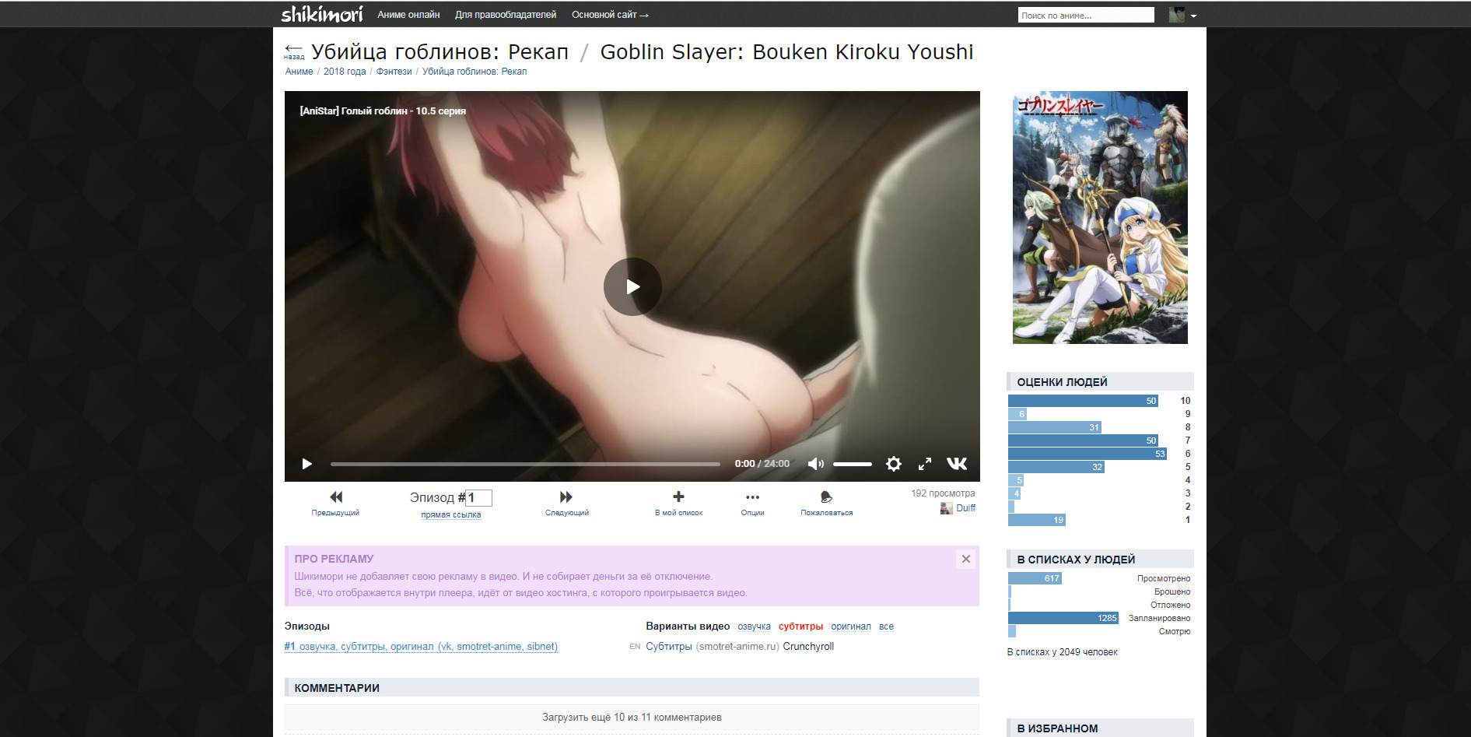Open Аниме онлайн in top navigation
Viewport: 1471px width, 737px height.
coord(408,15)
